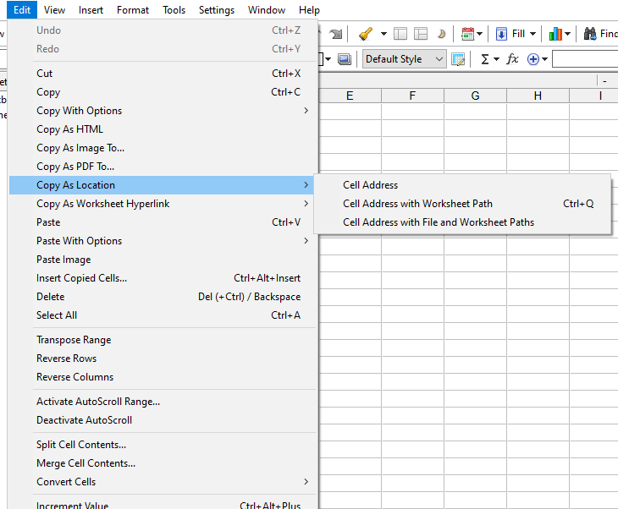This screenshot has height=509, width=618.
Task: Expand Copy As Worksheet Hyperlink submenu
Action: click(x=163, y=204)
